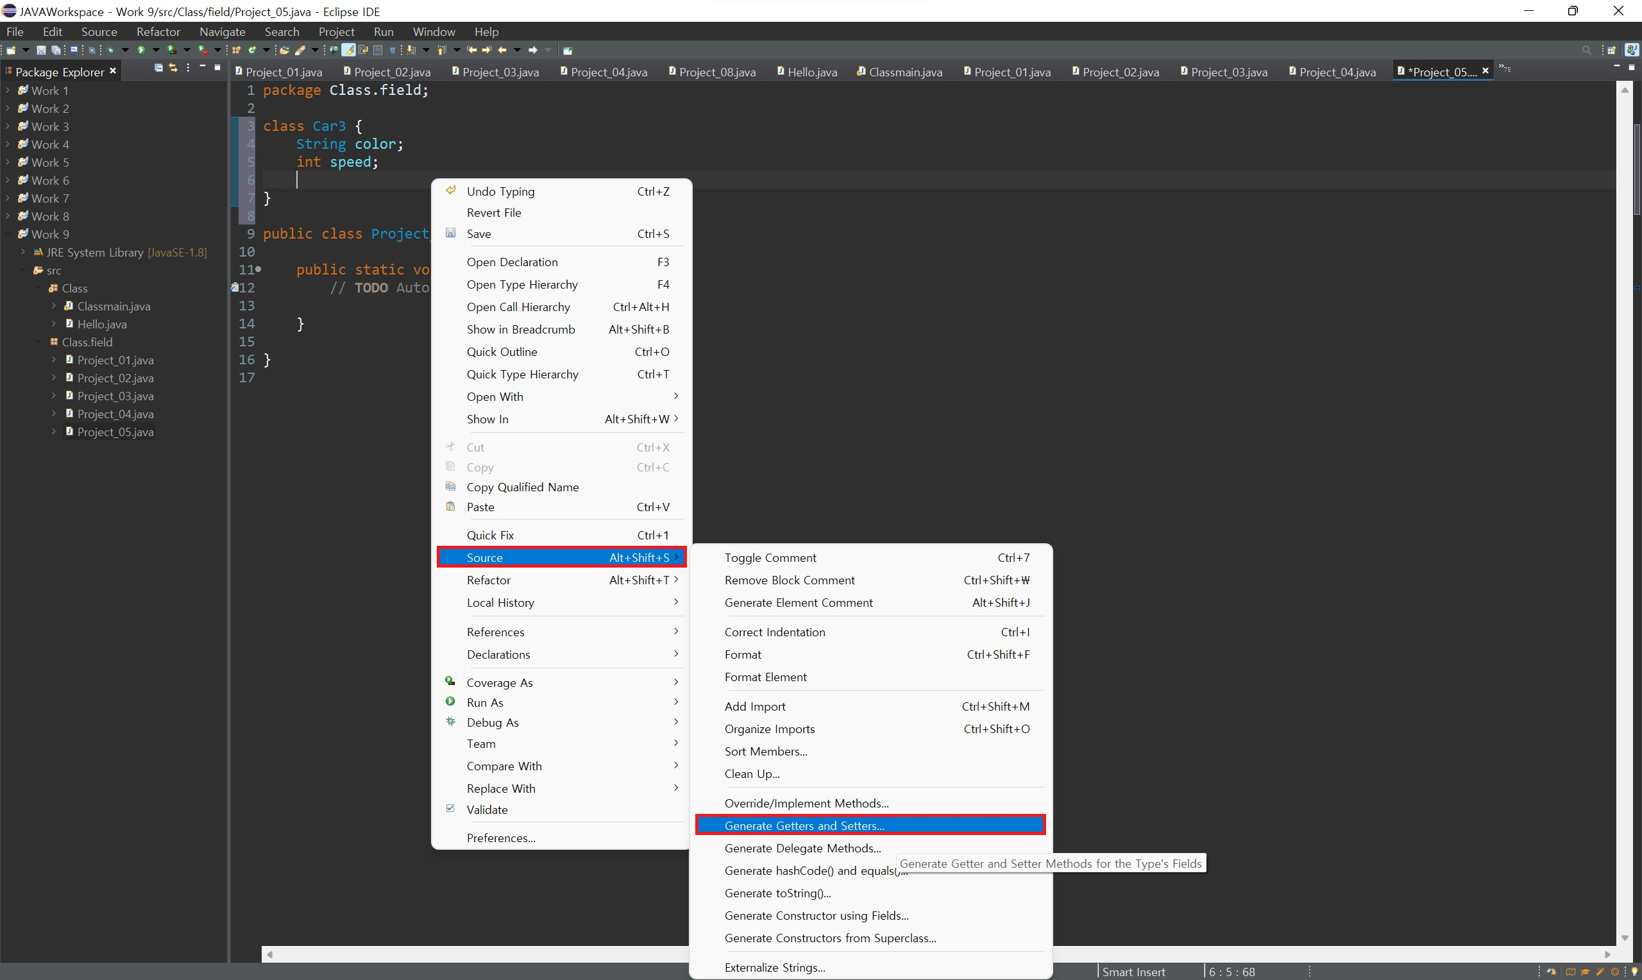Click the New Java Class icon
The height and width of the screenshot is (980, 1642).
click(252, 50)
